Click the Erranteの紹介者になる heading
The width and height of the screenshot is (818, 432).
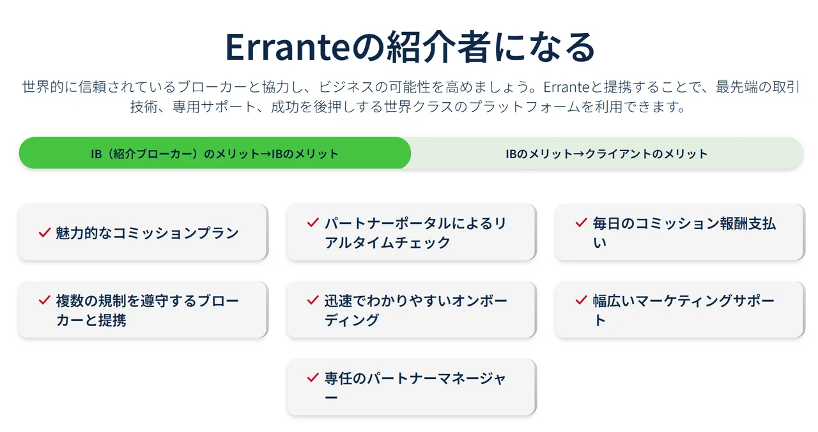point(410,46)
